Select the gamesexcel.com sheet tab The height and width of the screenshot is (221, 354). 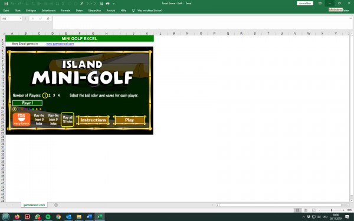click(34, 204)
